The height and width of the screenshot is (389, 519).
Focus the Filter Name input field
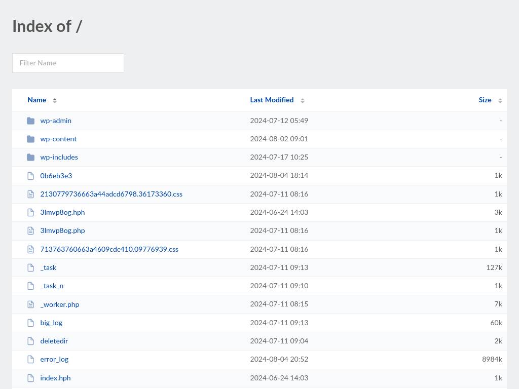pyautogui.click(x=68, y=63)
